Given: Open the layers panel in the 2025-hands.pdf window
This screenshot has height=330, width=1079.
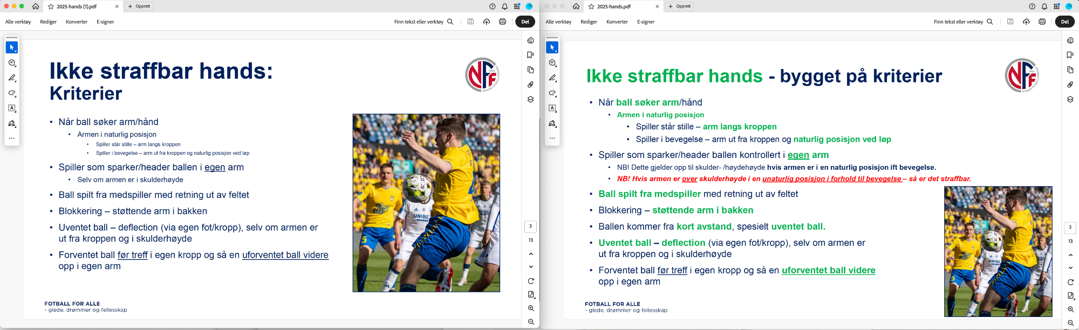Looking at the screenshot, I should [x=1070, y=99].
